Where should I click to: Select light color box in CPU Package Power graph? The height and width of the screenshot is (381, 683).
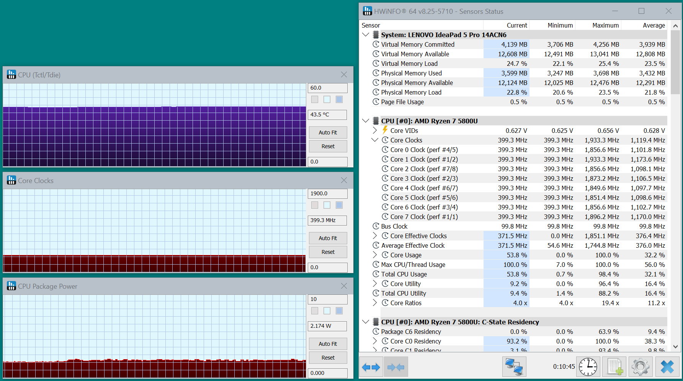coord(327,311)
